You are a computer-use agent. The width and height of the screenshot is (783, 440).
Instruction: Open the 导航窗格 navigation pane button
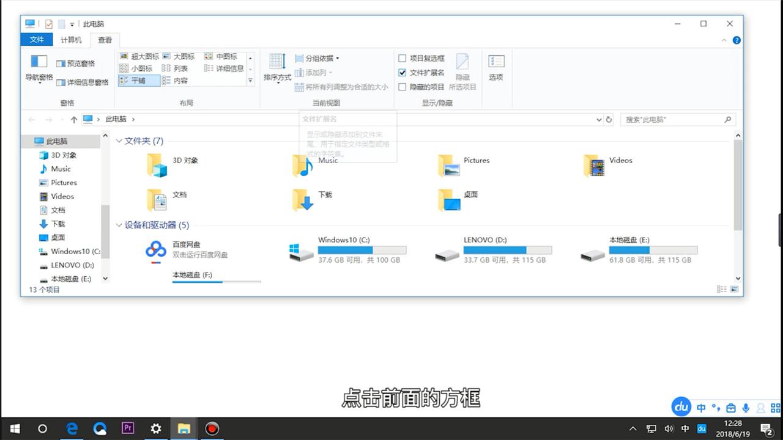coord(39,68)
